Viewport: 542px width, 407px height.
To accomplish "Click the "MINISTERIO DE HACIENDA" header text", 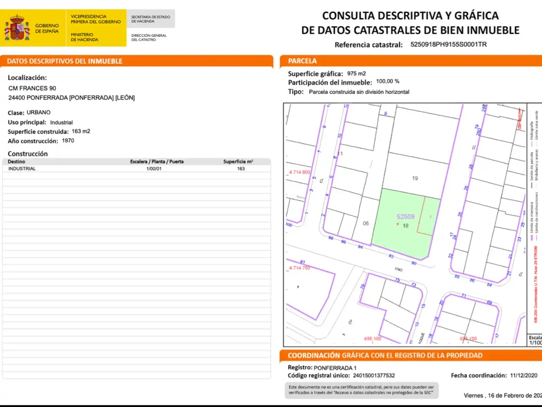I will [84, 37].
